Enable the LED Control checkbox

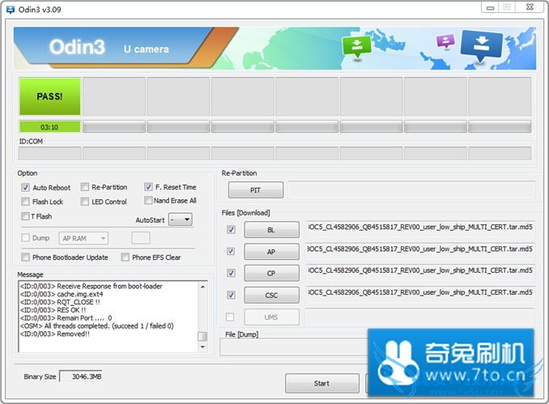point(84,202)
